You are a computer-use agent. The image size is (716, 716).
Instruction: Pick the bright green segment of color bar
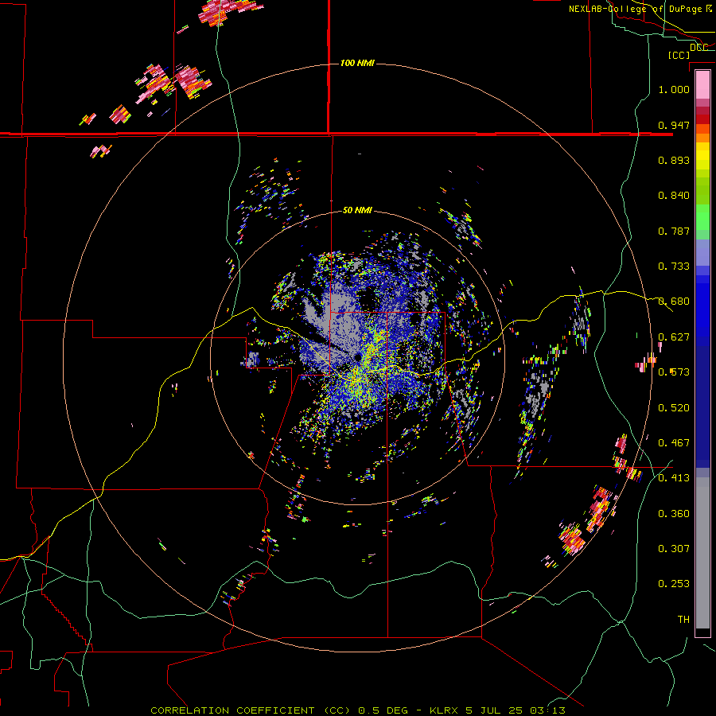[702, 216]
